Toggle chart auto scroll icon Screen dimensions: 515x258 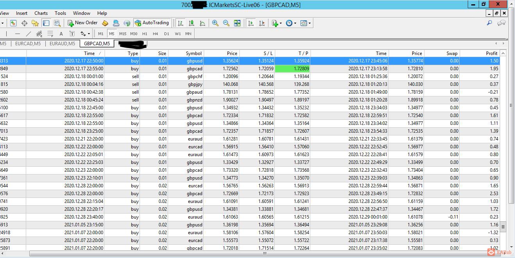(x=251, y=23)
